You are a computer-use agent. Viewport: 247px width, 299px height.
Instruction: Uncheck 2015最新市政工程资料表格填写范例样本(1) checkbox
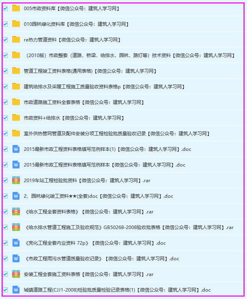[5, 149]
